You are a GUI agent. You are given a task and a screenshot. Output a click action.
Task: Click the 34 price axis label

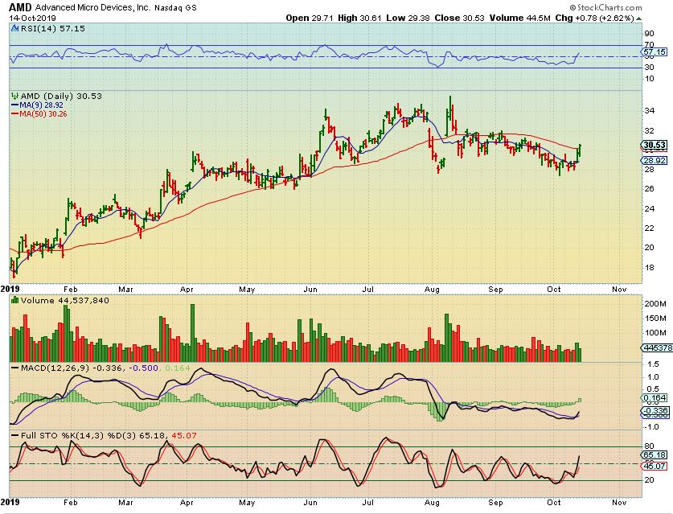(x=650, y=111)
